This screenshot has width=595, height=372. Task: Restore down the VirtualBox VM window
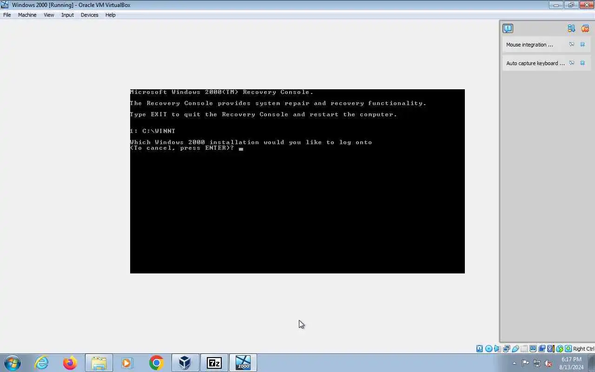(571, 5)
